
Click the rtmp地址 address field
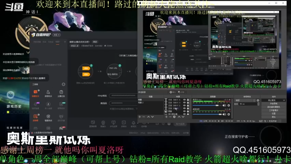(x=123, y=95)
